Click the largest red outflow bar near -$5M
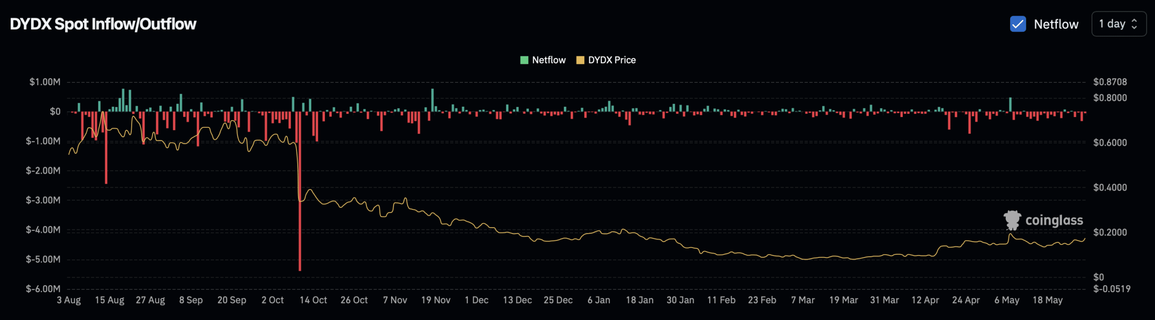 coord(300,191)
